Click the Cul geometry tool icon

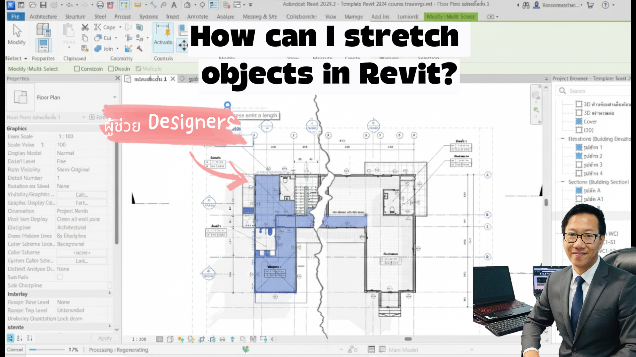pos(97,38)
